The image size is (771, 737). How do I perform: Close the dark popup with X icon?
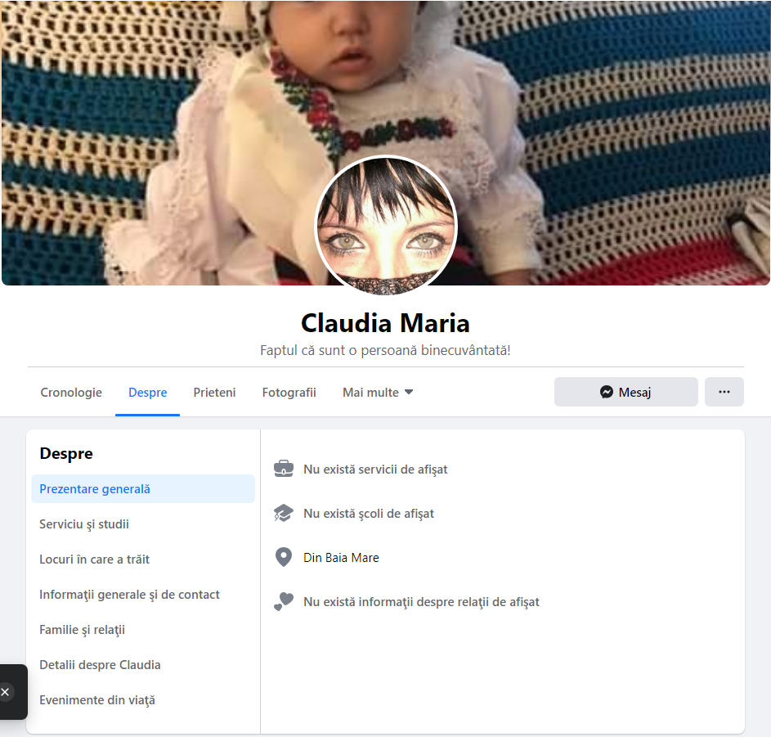click(5, 692)
